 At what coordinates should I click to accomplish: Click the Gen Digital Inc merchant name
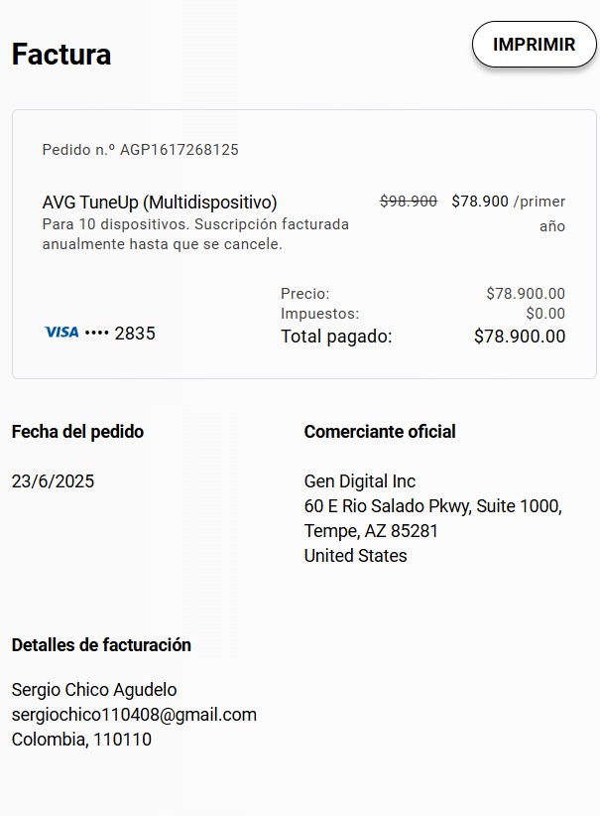(x=360, y=481)
